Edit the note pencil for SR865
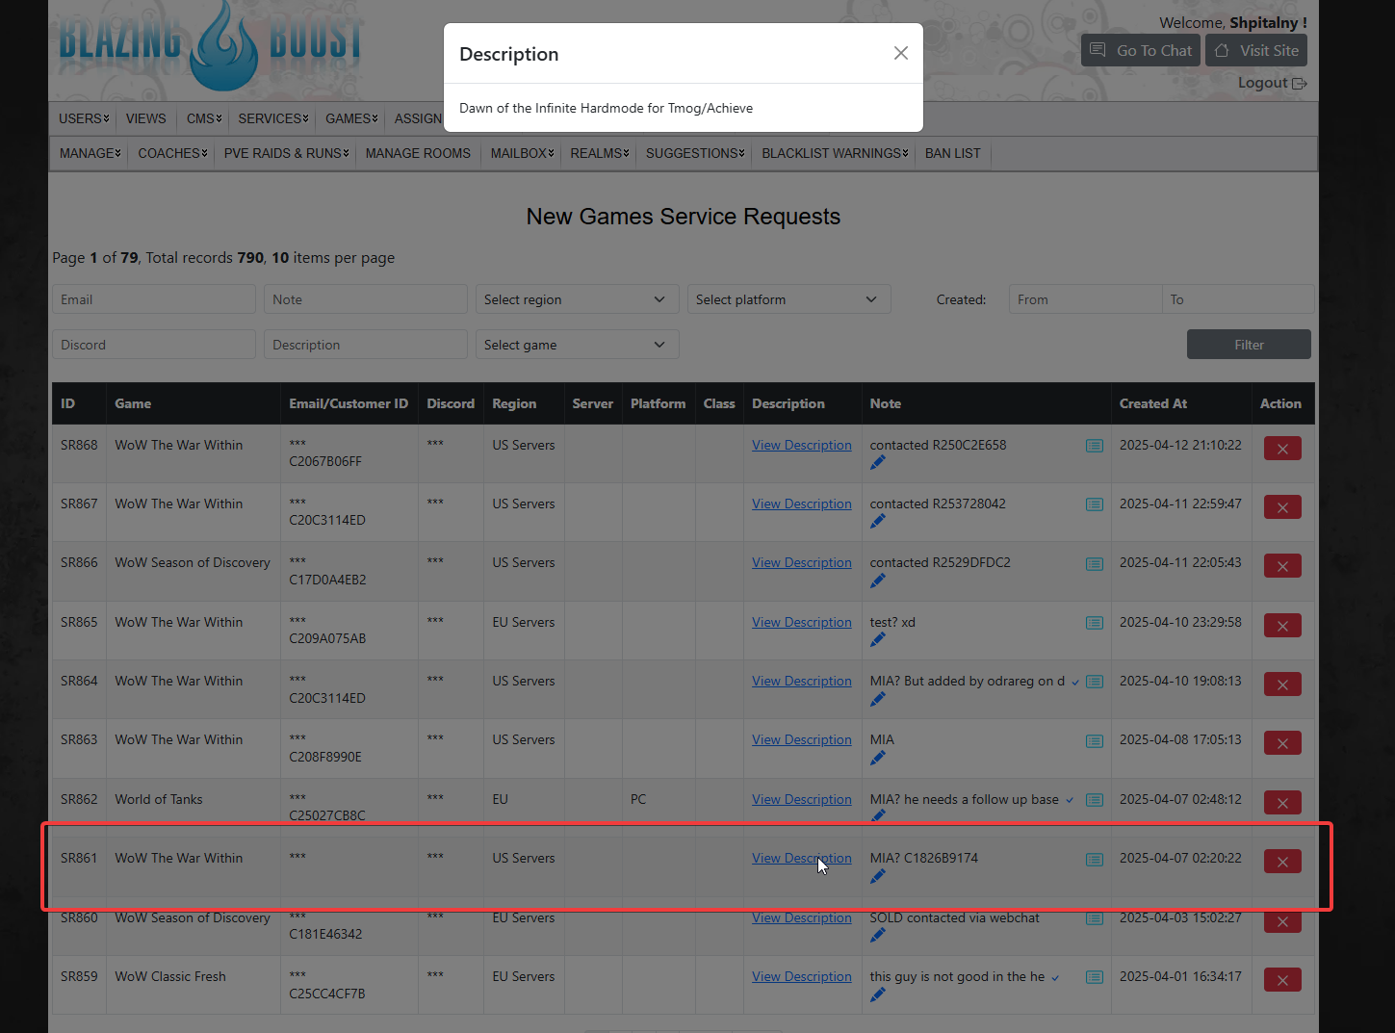The width and height of the screenshot is (1395, 1033). (x=877, y=640)
